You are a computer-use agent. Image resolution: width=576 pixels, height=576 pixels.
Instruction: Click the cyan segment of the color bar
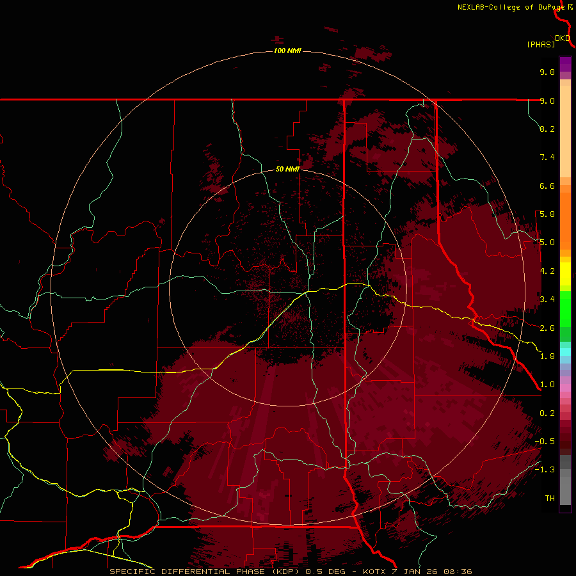coord(565,352)
